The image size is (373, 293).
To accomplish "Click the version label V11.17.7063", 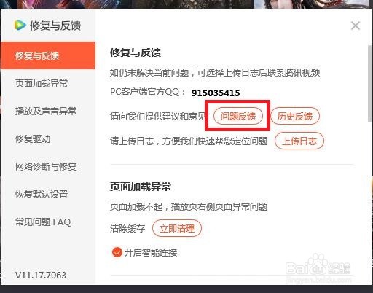I will point(41,275).
